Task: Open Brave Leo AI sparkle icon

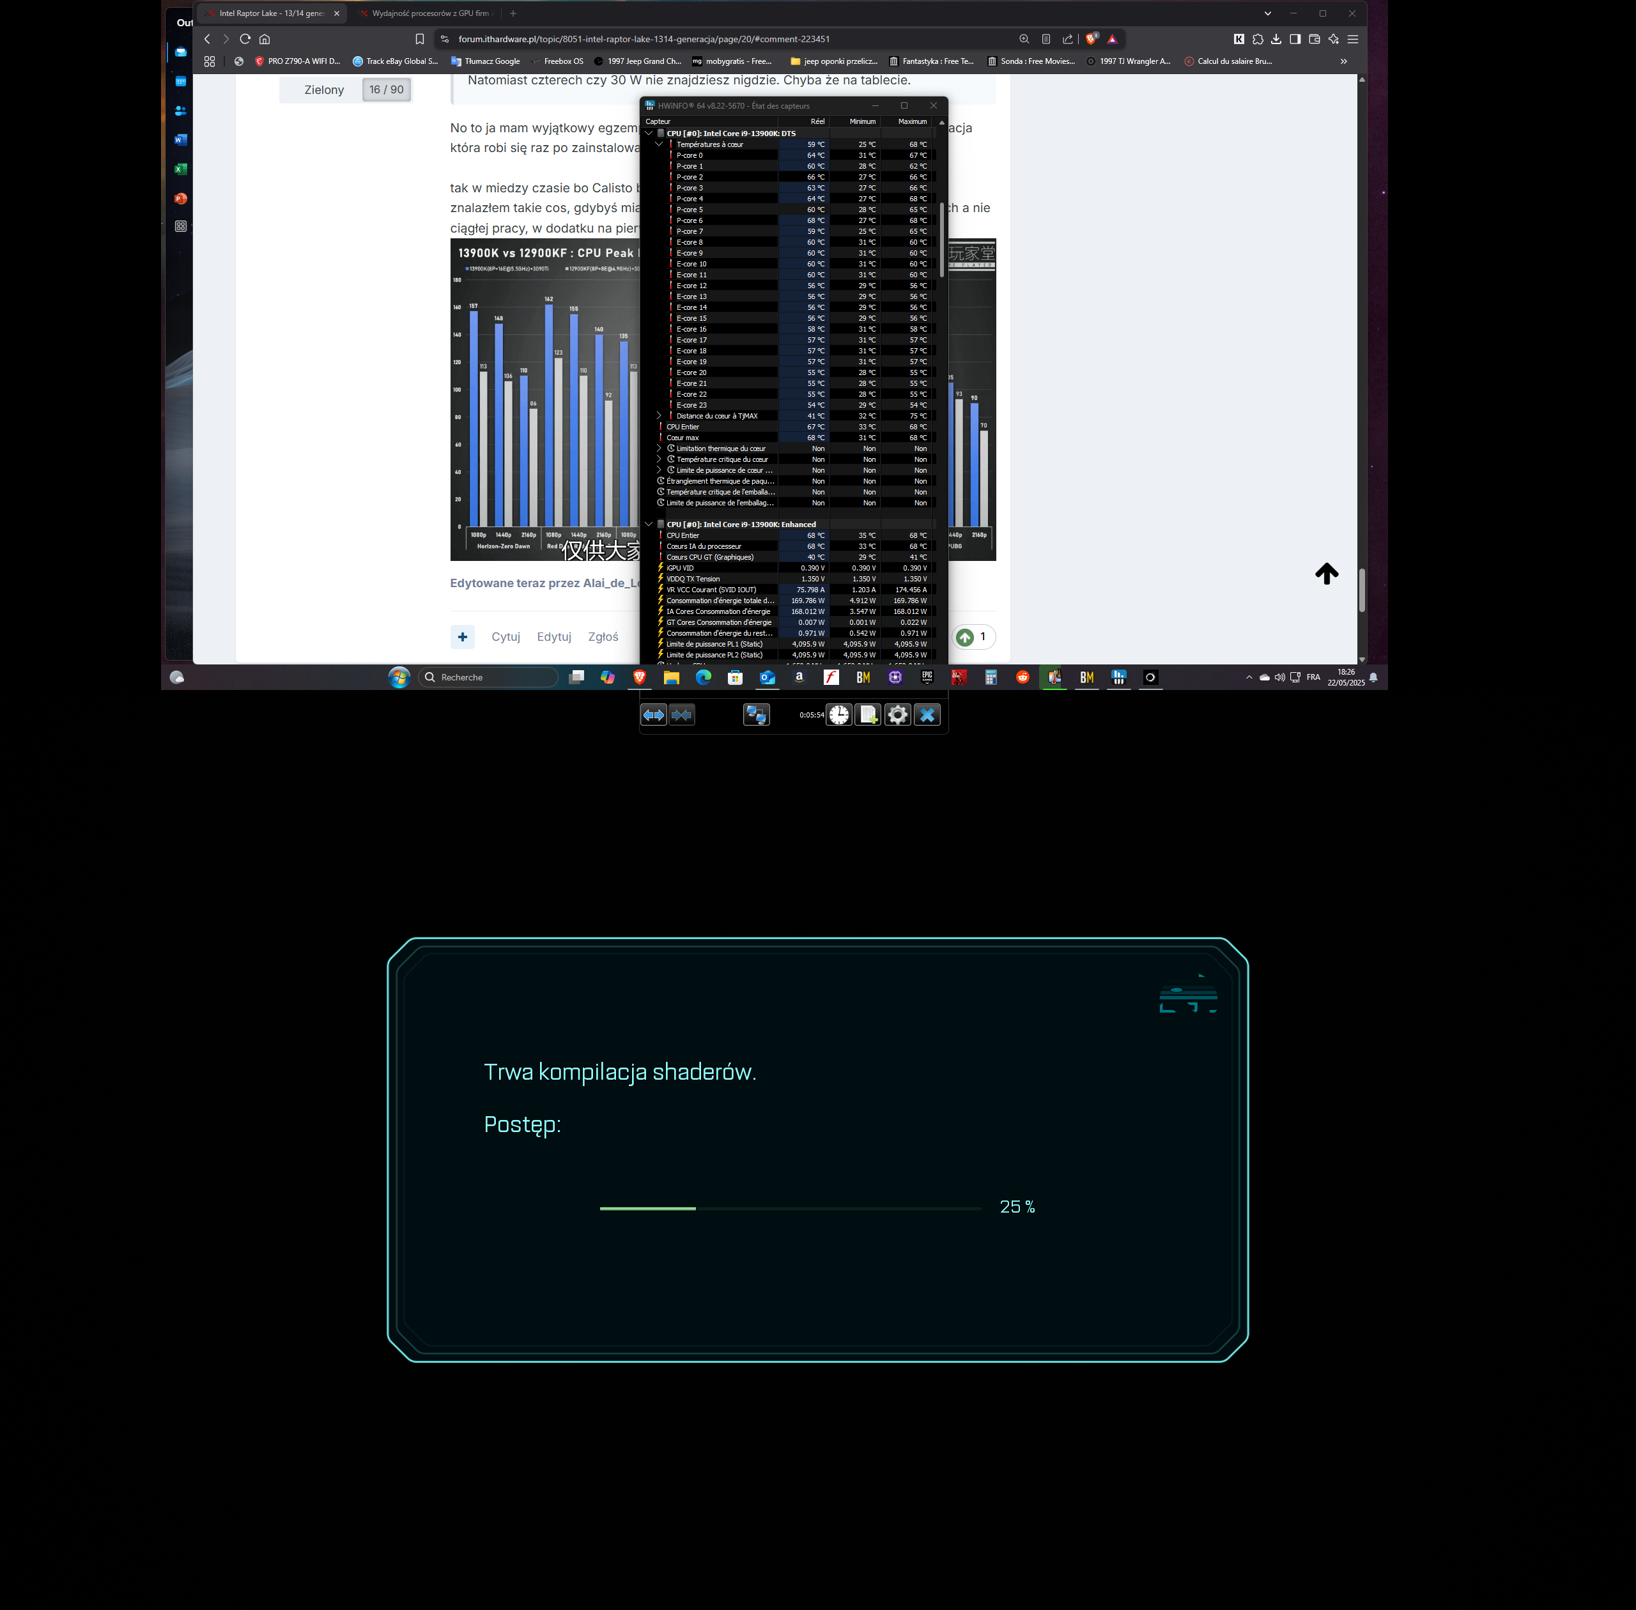Action: tap(1333, 39)
